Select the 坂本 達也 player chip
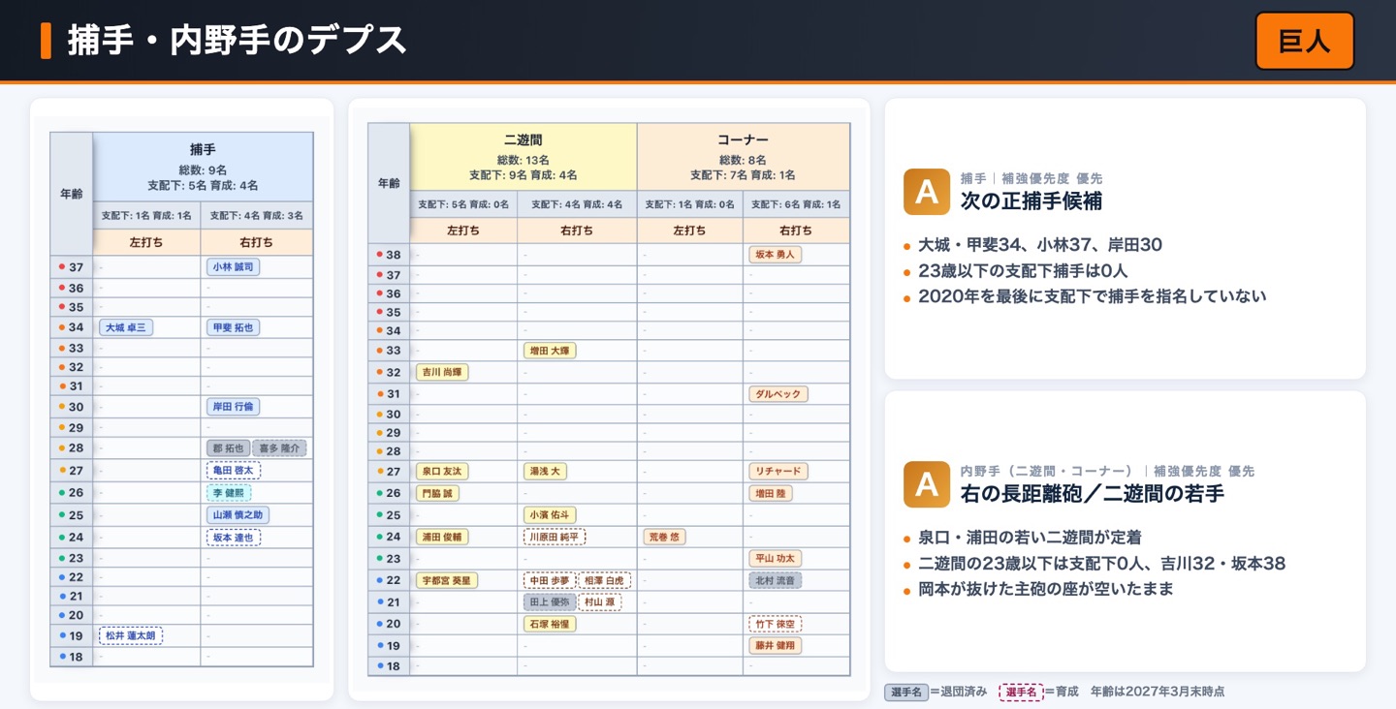This screenshot has height=709, width=1396. coord(233,538)
